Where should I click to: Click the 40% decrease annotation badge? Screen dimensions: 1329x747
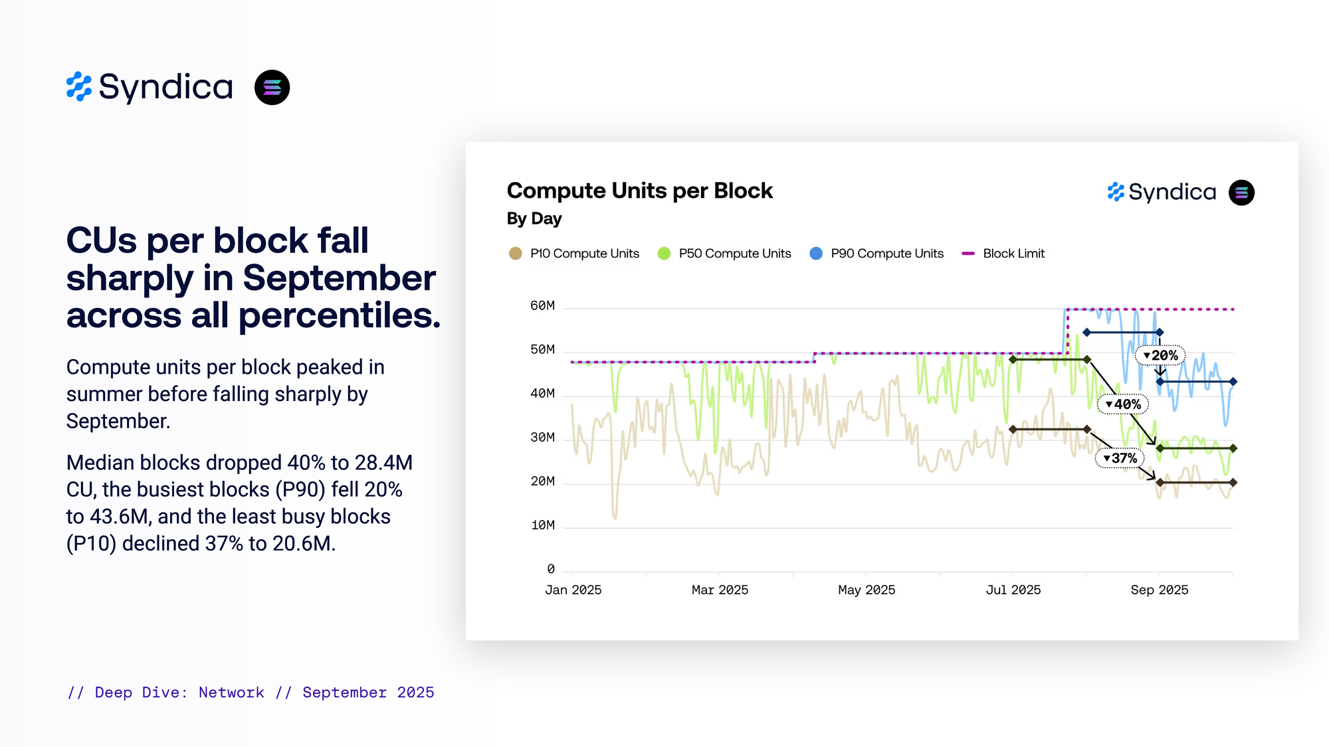(1123, 404)
